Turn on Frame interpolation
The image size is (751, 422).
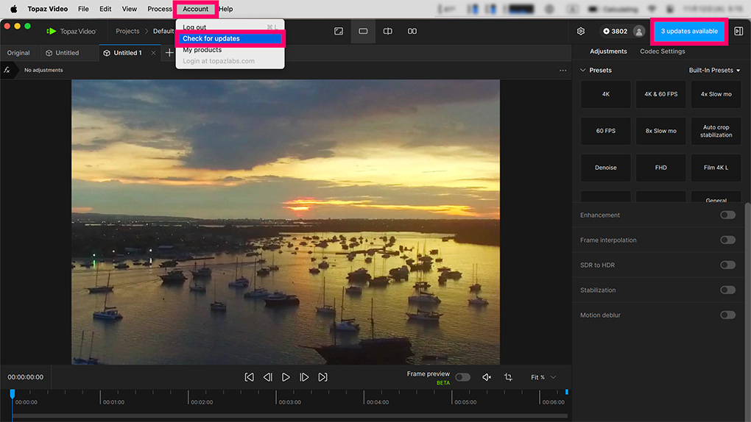click(x=727, y=240)
